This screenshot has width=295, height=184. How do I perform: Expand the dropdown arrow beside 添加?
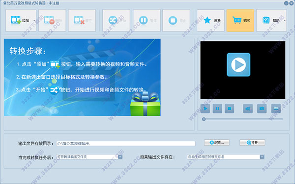point(34,20)
